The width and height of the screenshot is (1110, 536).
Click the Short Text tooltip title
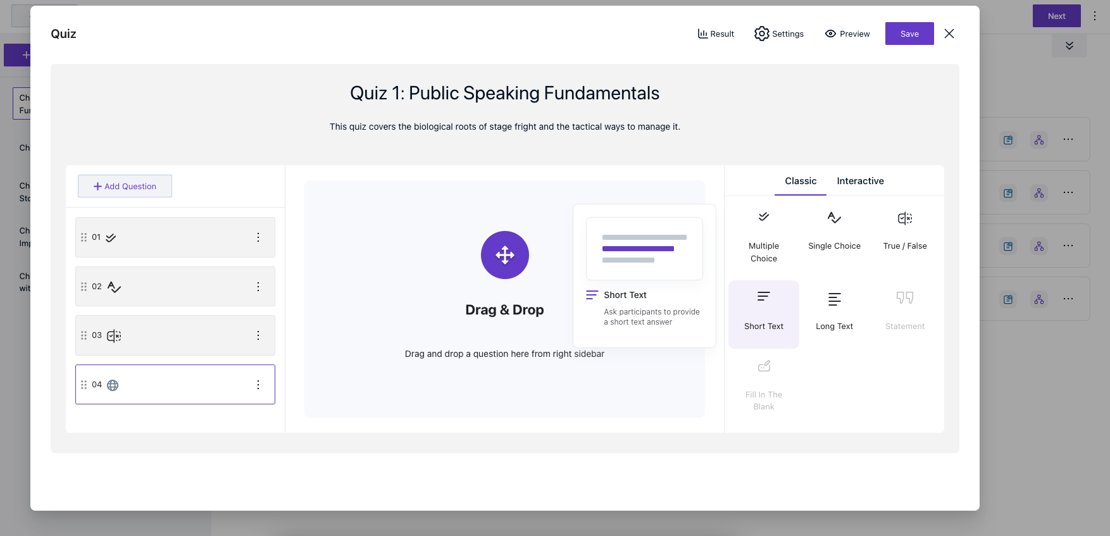(x=625, y=295)
